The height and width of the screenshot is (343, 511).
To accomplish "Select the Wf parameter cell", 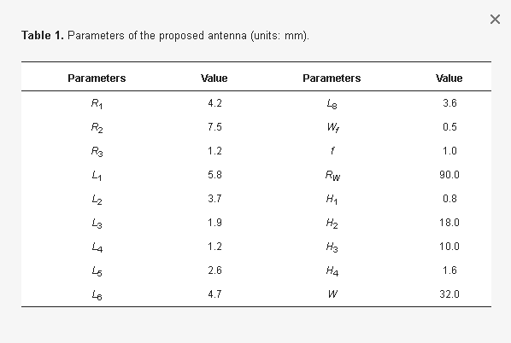I will 332,127.
